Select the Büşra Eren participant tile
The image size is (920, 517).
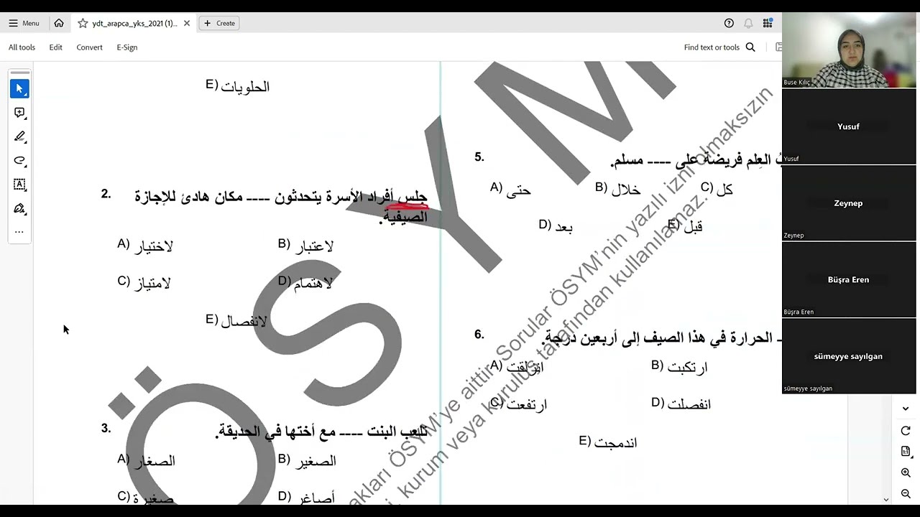849,279
